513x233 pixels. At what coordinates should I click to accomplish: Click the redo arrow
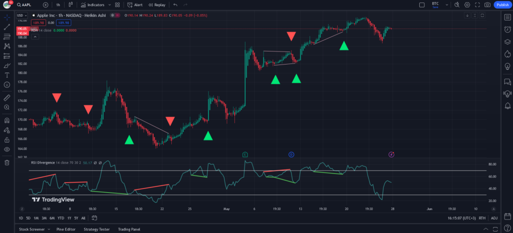(x=185, y=5)
